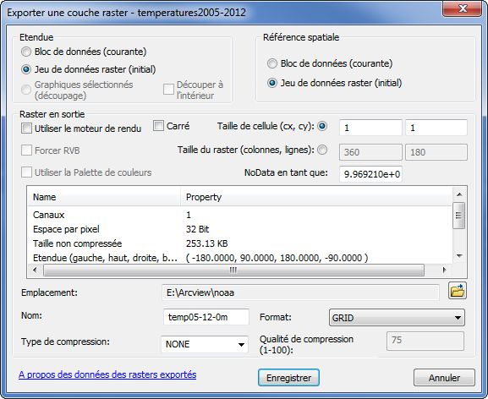
Task: Select the Espace par pixel row
Action: pos(240,229)
